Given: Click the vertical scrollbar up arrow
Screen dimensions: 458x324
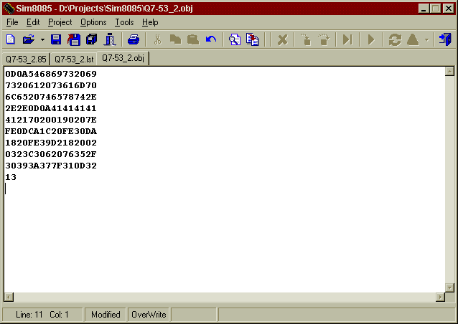Looking at the screenshot, I should coord(449,72).
